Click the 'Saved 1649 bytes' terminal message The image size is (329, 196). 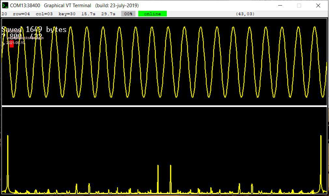click(34, 30)
